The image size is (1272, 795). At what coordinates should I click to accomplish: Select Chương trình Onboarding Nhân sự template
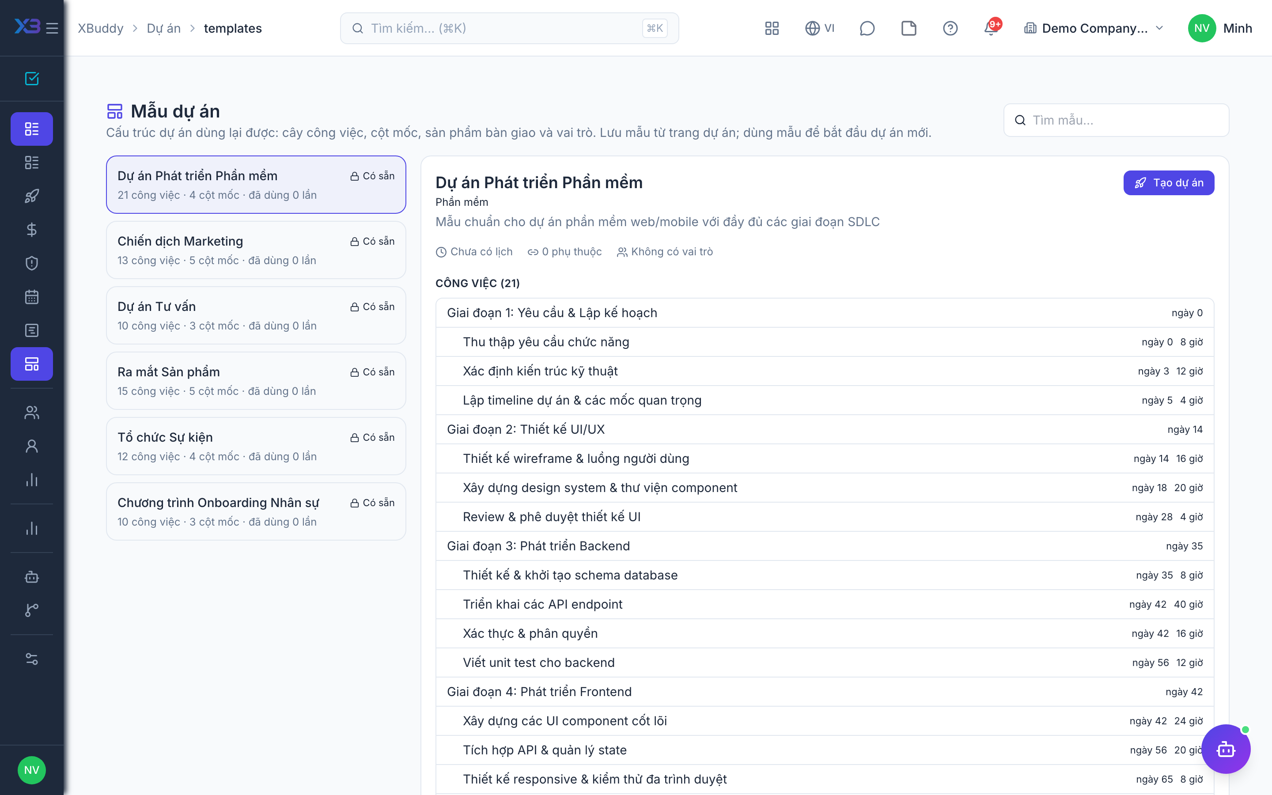point(256,511)
